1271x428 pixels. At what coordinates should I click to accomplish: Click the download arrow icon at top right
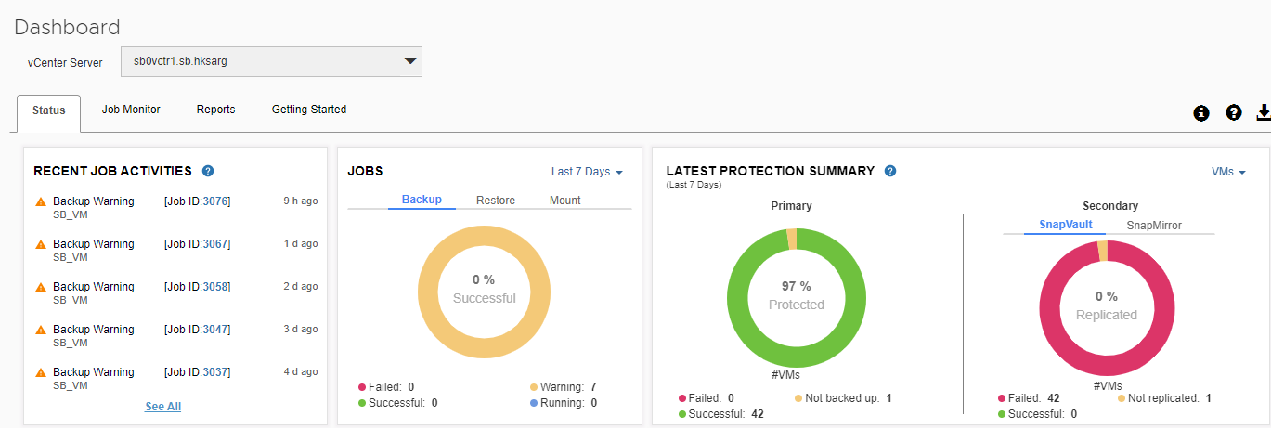coord(1263,112)
